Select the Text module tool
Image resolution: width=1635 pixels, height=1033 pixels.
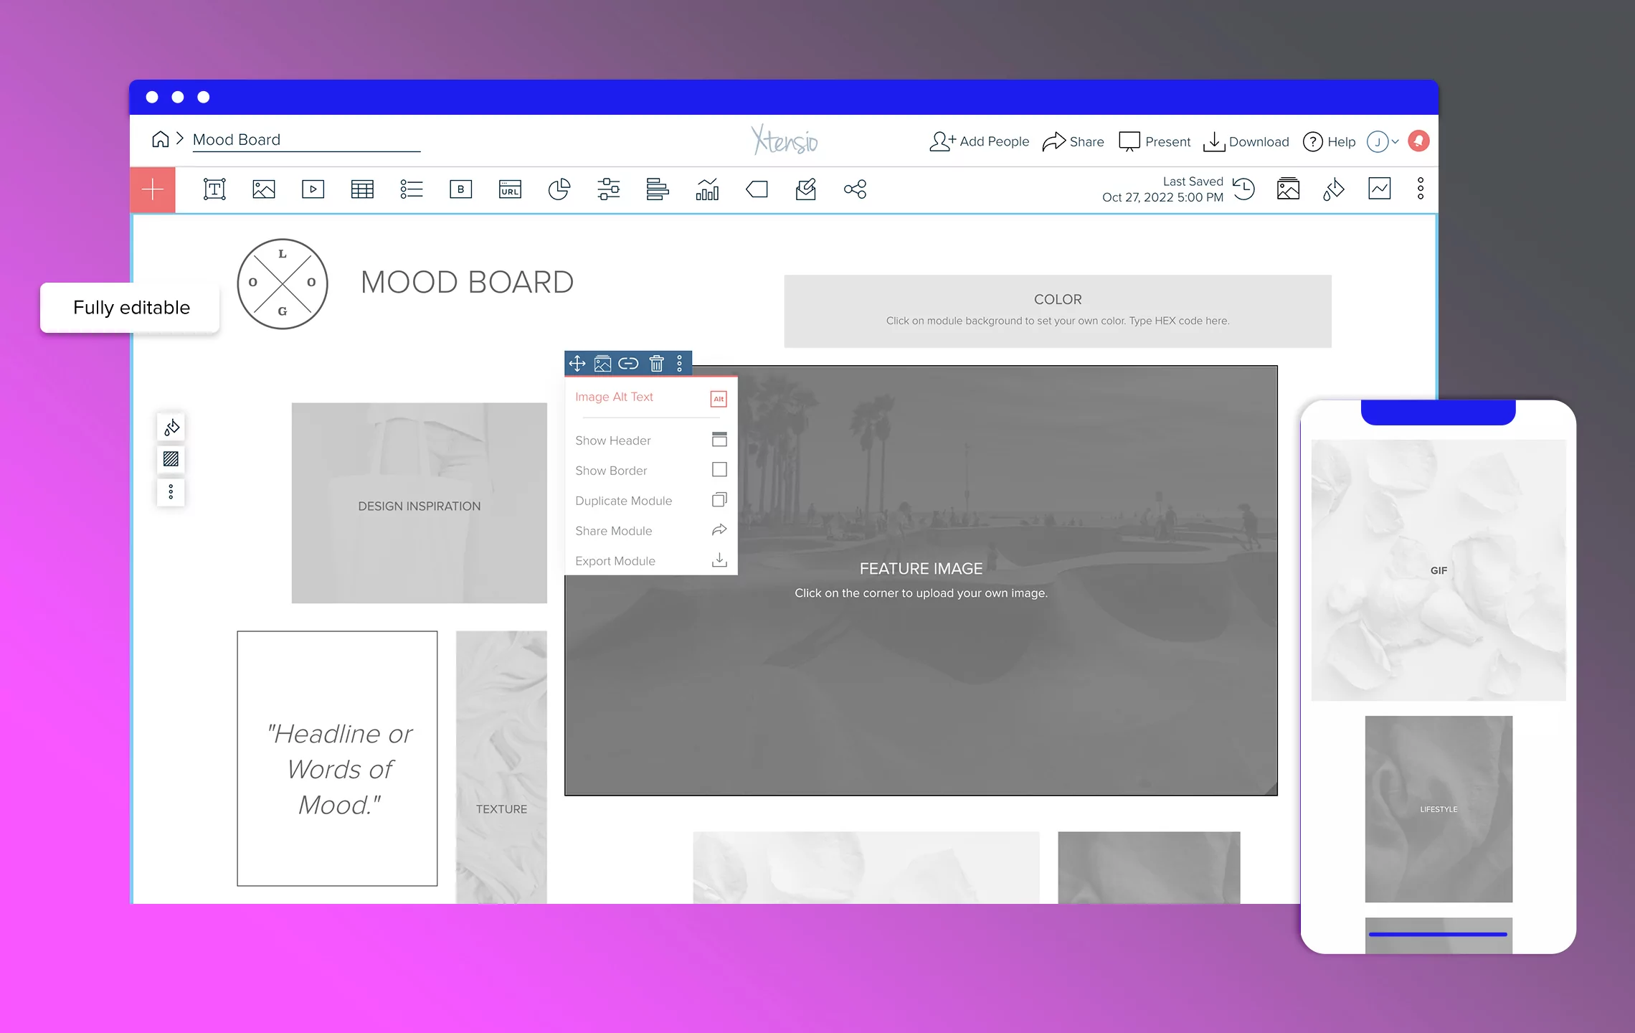coord(214,189)
